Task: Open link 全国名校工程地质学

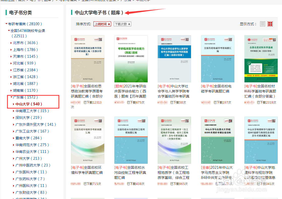Action: tap(174, 173)
